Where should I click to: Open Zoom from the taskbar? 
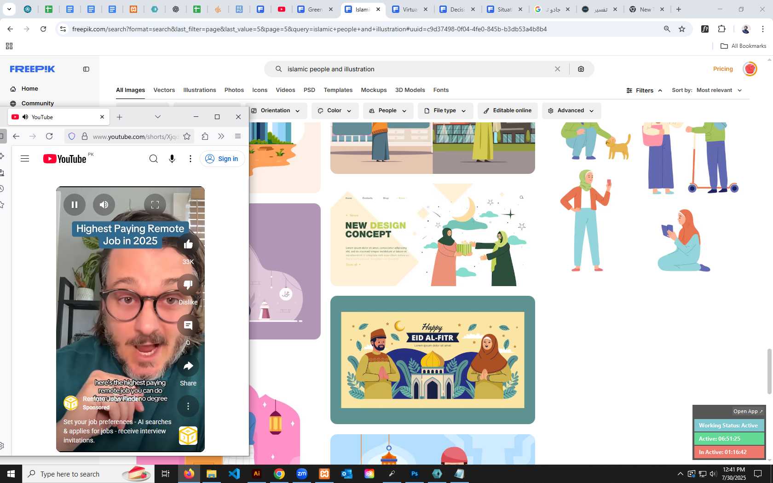tap(302, 474)
